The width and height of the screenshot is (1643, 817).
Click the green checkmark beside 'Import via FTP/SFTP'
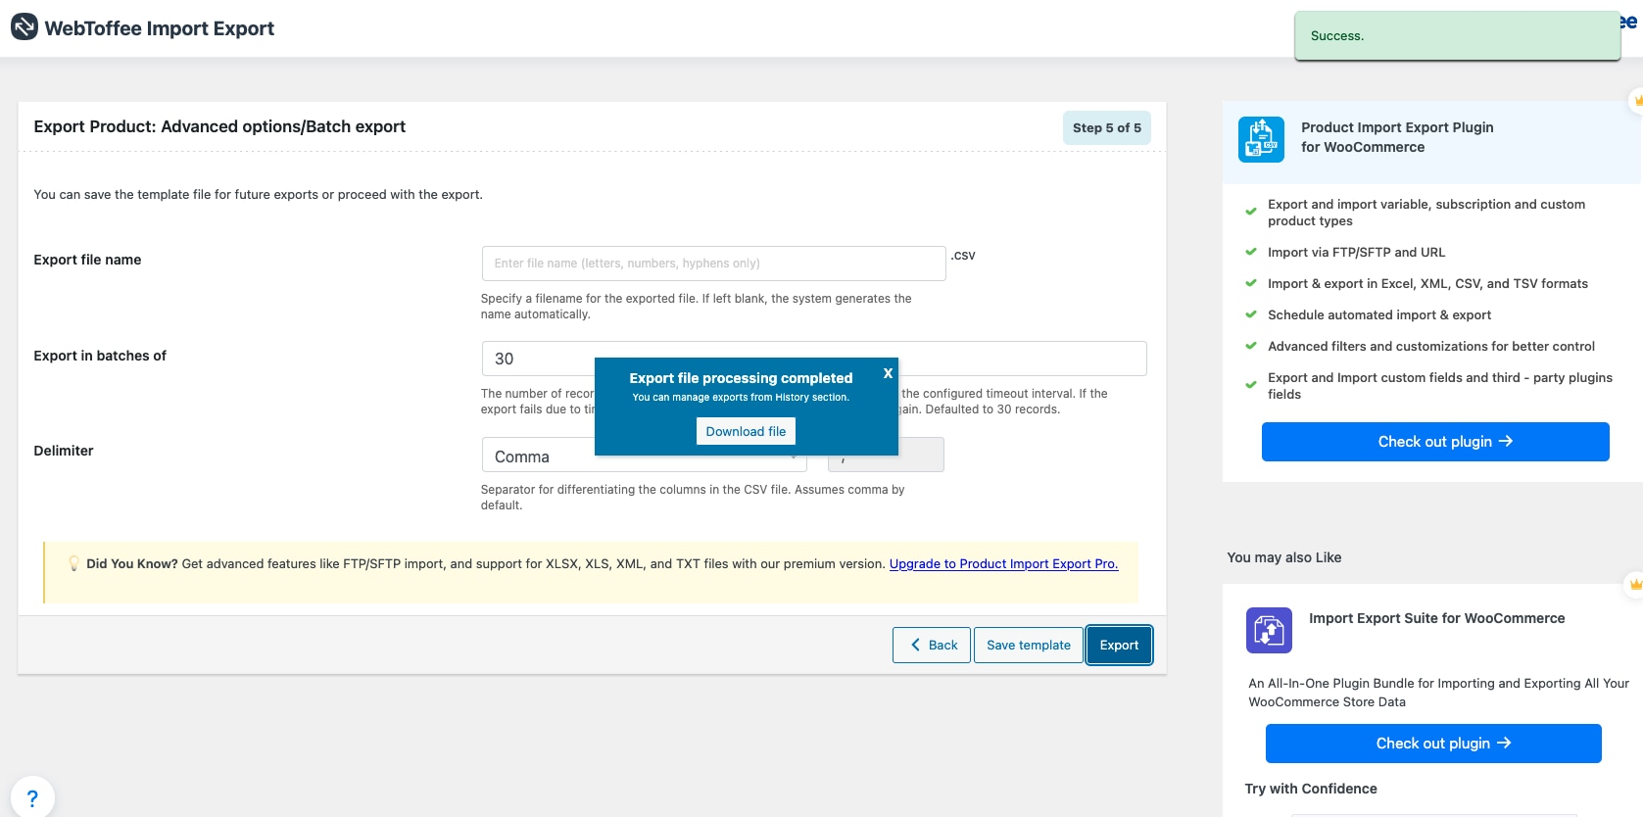pyautogui.click(x=1251, y=252)
